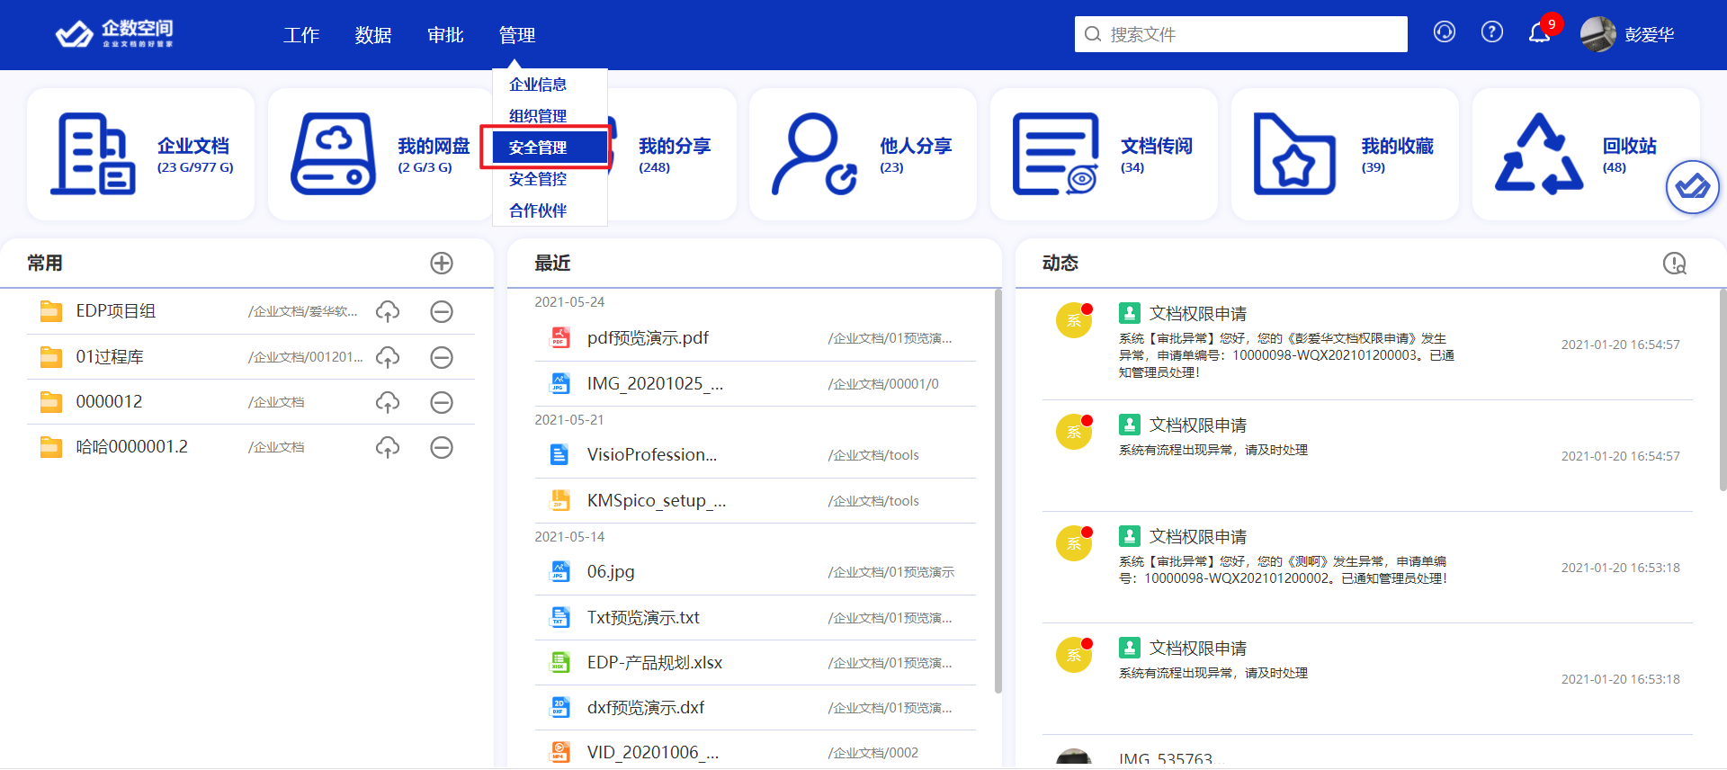This screenshot has height=770, width=1727.
Task: Open the 工作 menu
Action: (x=301, y=35)
